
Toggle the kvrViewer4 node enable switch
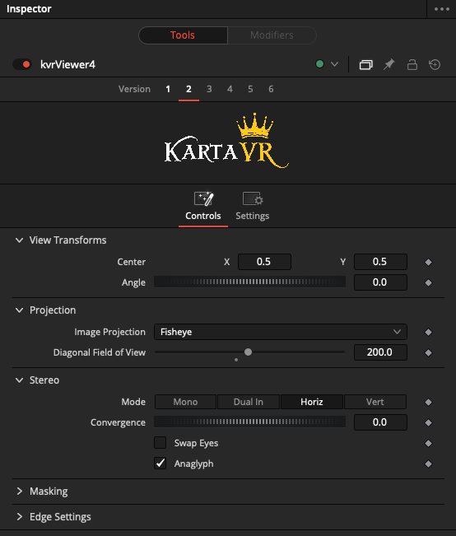22,64
